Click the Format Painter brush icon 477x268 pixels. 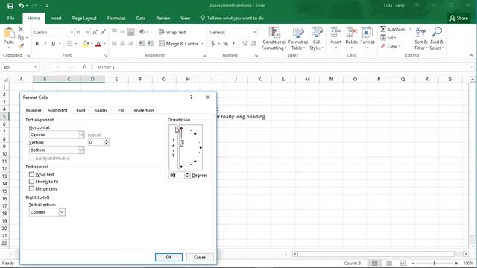[x=21, y=46]
